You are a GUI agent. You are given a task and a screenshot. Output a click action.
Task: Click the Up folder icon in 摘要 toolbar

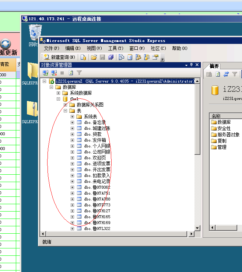[209, 74]
